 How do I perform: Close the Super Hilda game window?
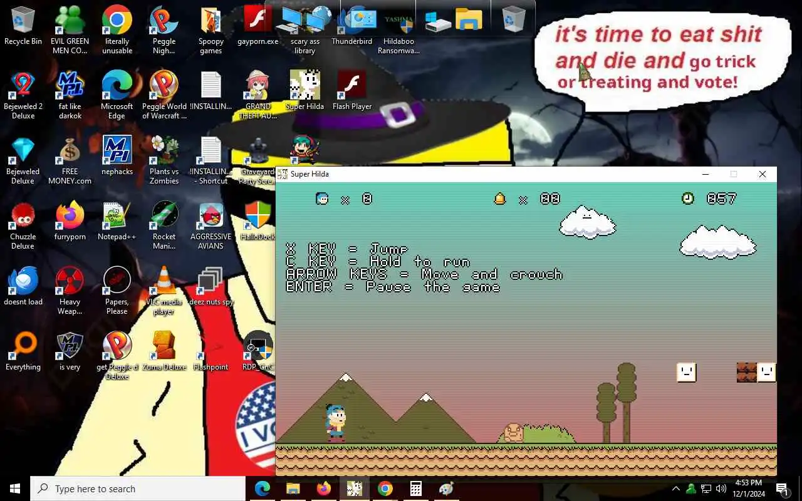[763, 174]
